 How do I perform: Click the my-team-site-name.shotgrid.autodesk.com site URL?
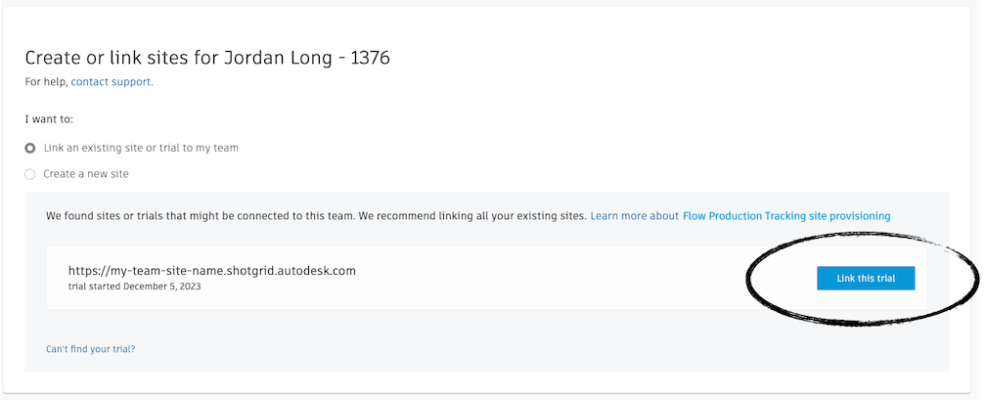211,271
